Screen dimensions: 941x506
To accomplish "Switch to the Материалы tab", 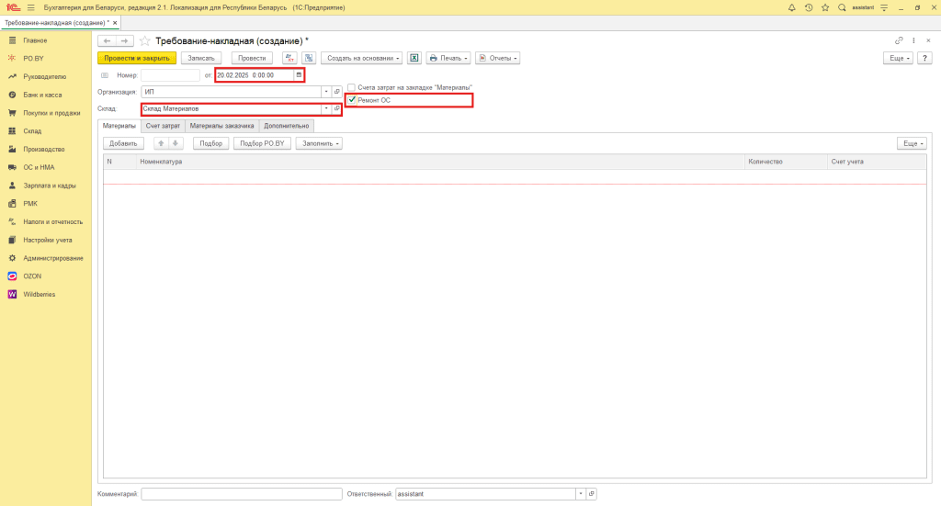I will [119, 126].
